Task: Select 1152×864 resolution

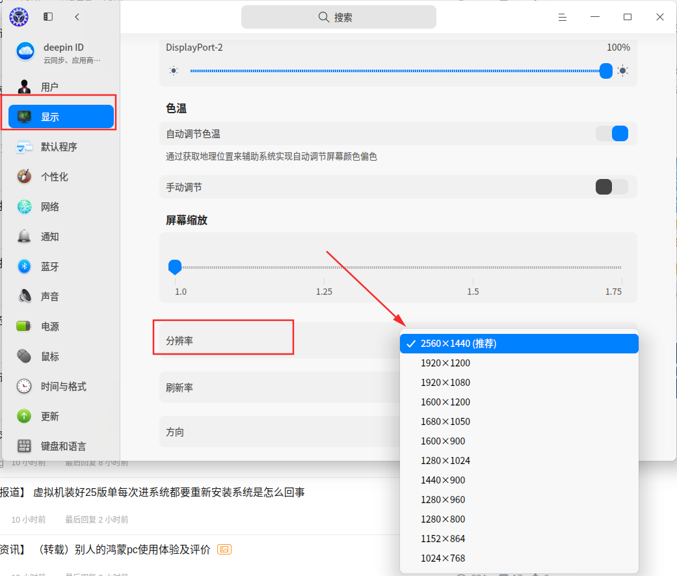Action: pos(519,538)
